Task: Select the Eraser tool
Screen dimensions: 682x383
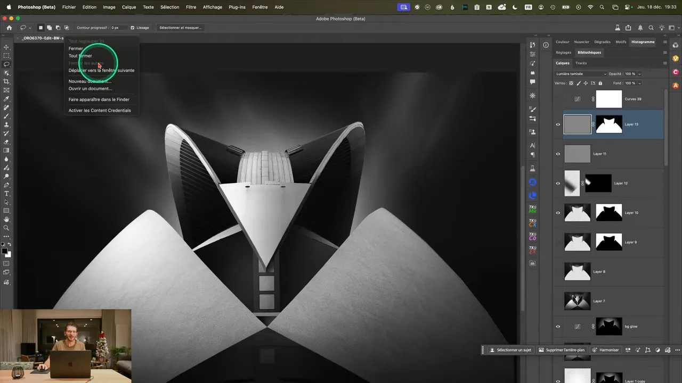Action: point(6,142)
